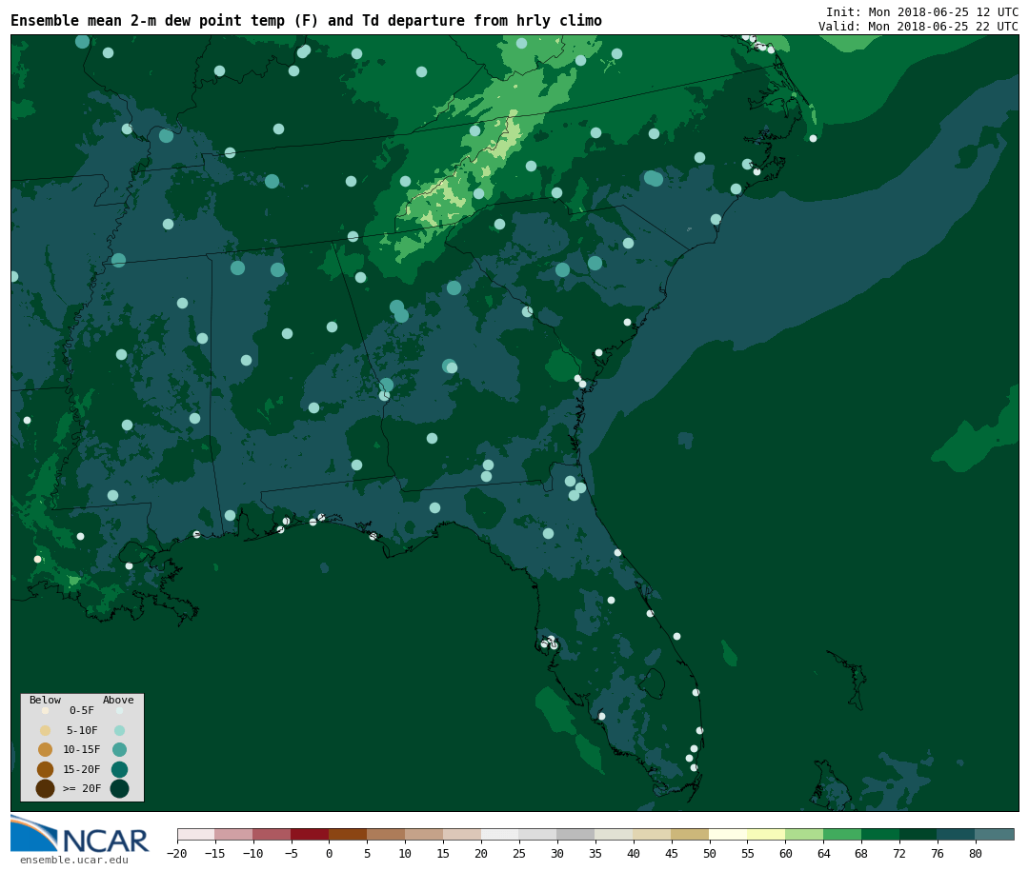Click the colorbar segment between -10 and -5
This screenshot has height=871, width=1029.
pos(272,834)
